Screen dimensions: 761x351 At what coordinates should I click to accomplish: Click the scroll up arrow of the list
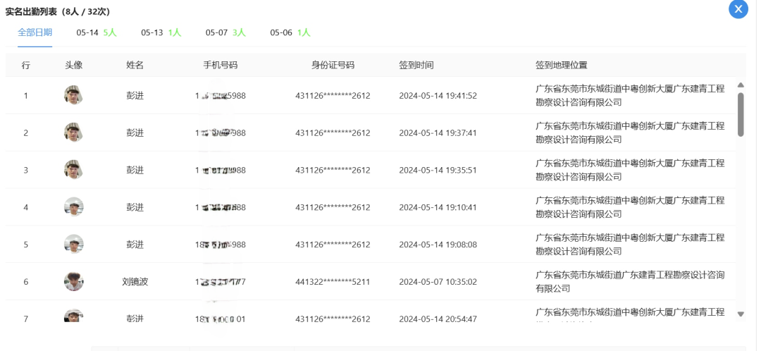(x=741, y=85)
